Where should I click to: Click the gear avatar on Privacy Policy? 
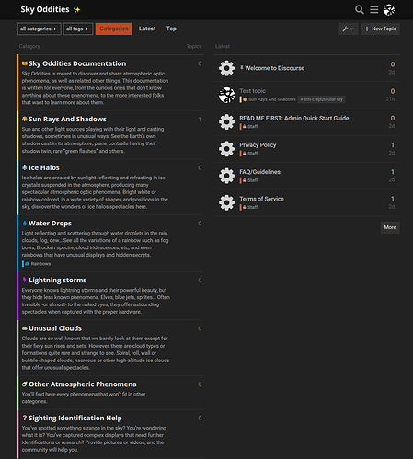226,149
